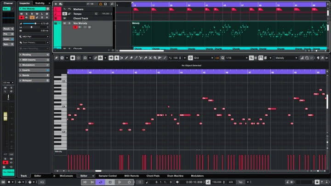Toggle the metronome click icon
This screenshot has width=331, height=186.
pyautogui.click(x=287, y=182)
